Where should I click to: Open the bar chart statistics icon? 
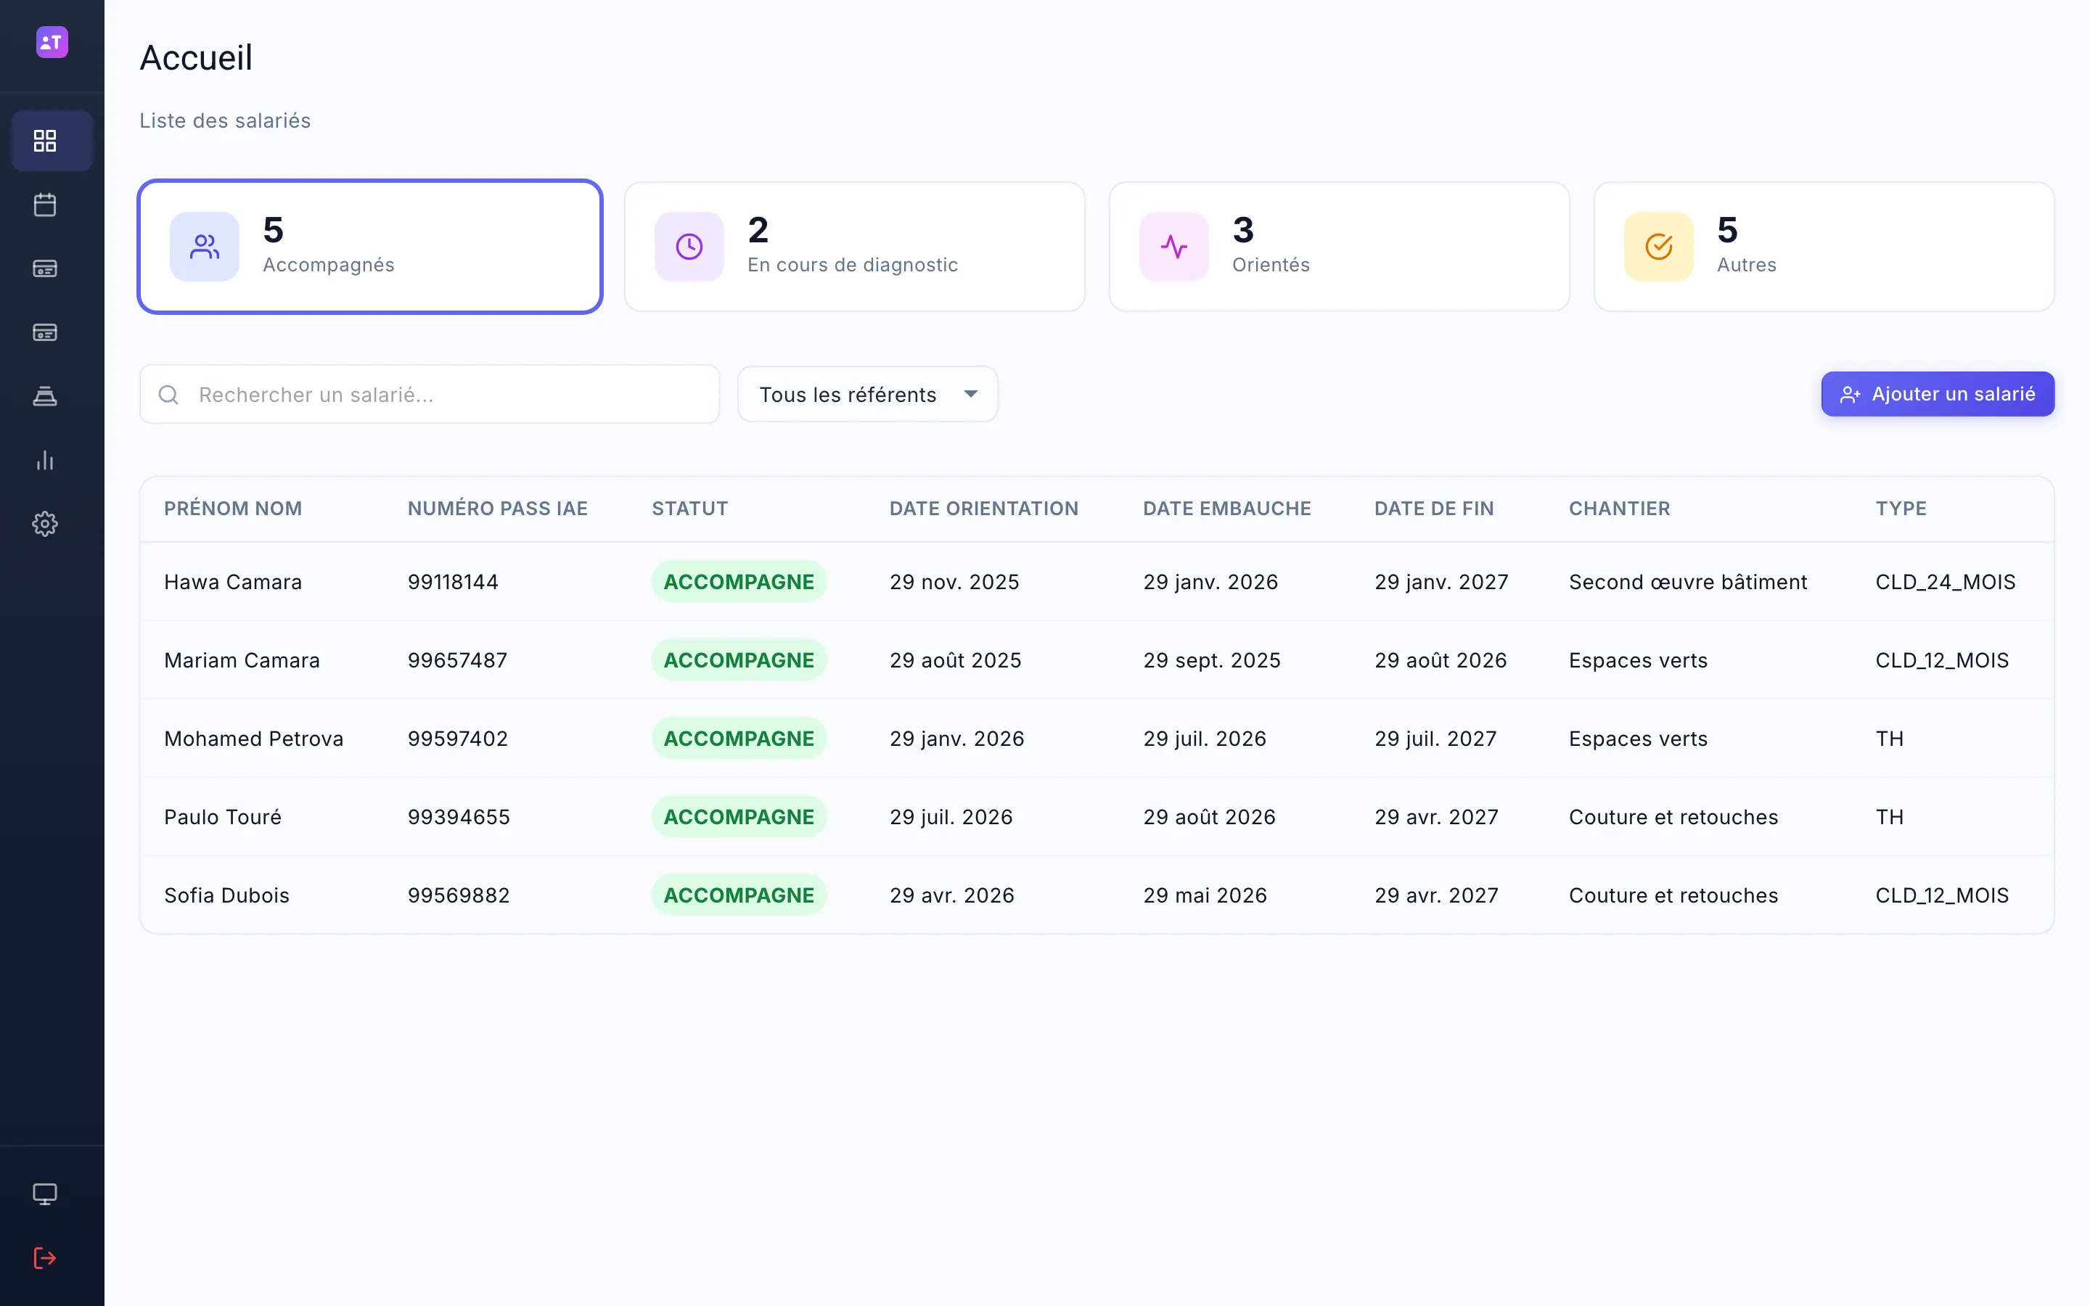coord(45,461)
